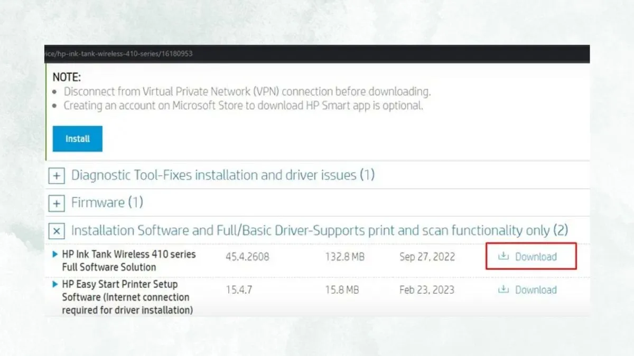Click version number 45.4.2608
Viewport: 634px width, 356px height.
pyautogui.click(x=248, y=257)
